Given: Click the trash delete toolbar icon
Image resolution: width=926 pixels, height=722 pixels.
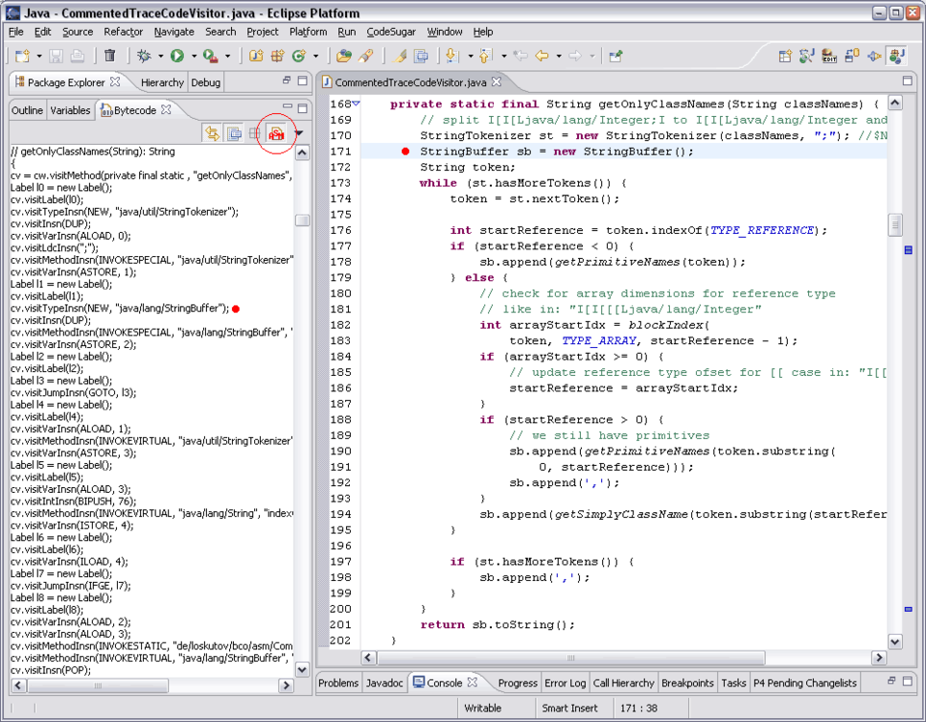Looking at the screenshot, I should (x=110, y=57).
